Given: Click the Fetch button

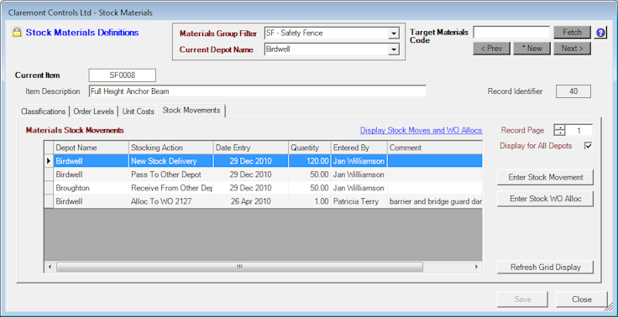Looking at the screenshot, I should [x=572, y=33].
